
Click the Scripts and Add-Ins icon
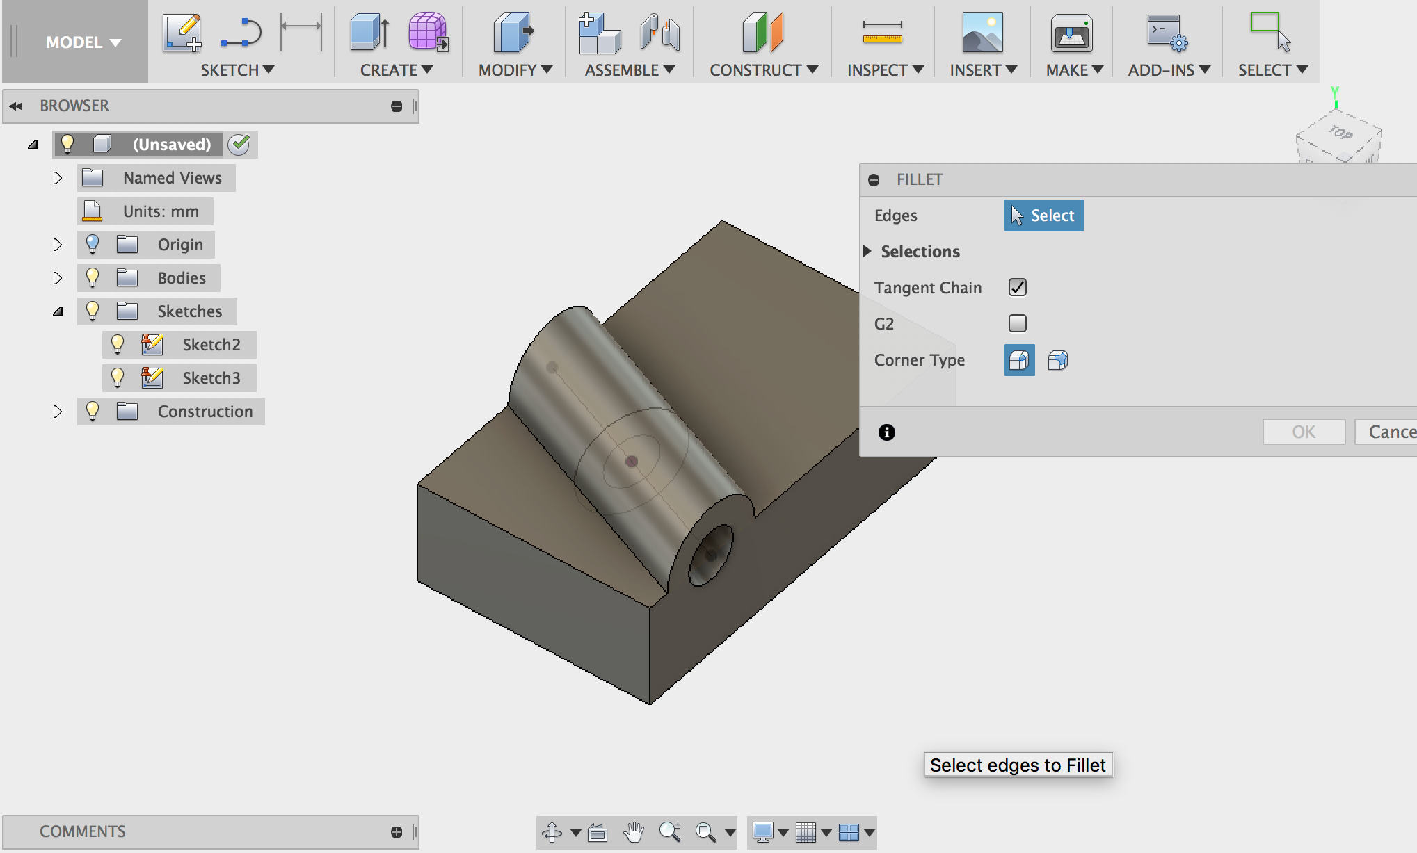(x=1168, y=32)
